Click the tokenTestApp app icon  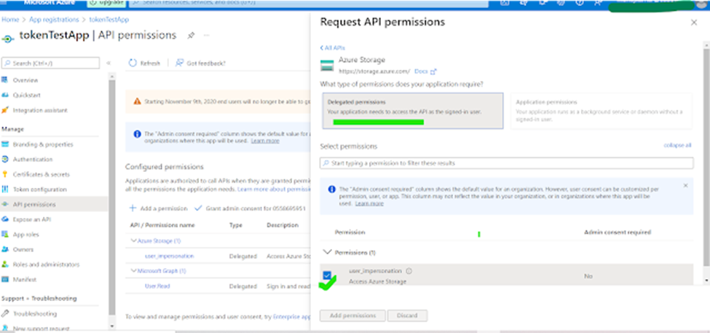pyautogui.click(x=8, y=39)
